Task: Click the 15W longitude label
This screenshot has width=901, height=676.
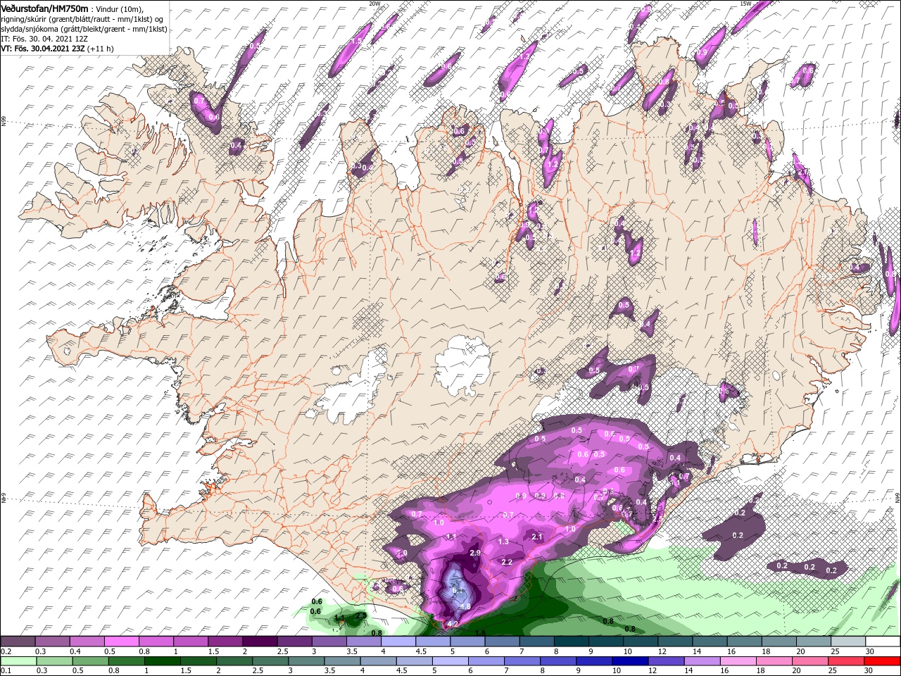Action: (745, 4)
